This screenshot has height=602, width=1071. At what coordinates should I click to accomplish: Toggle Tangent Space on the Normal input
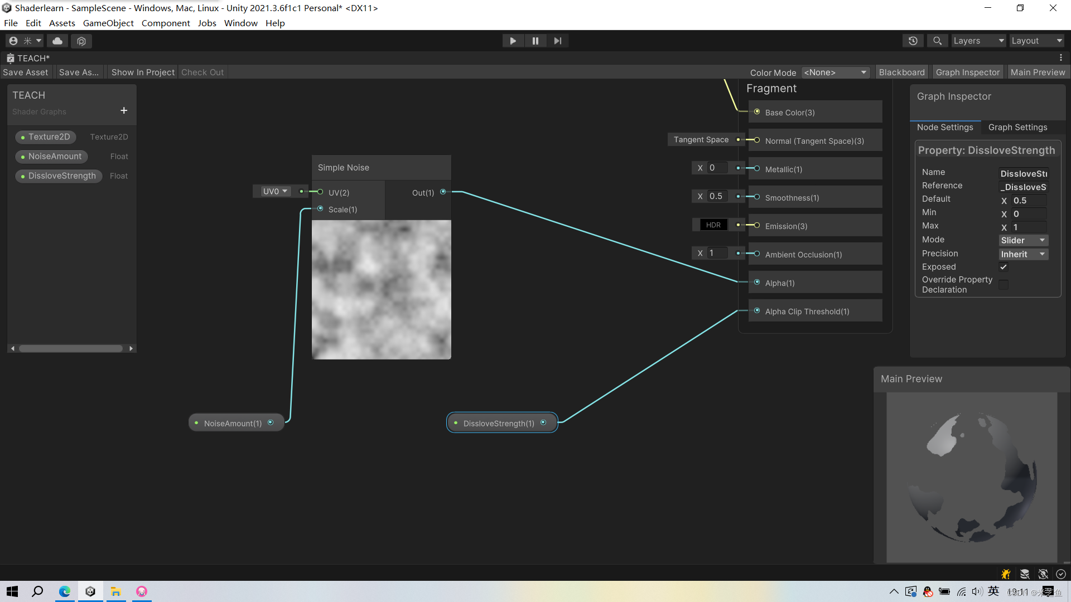(701, 139)
